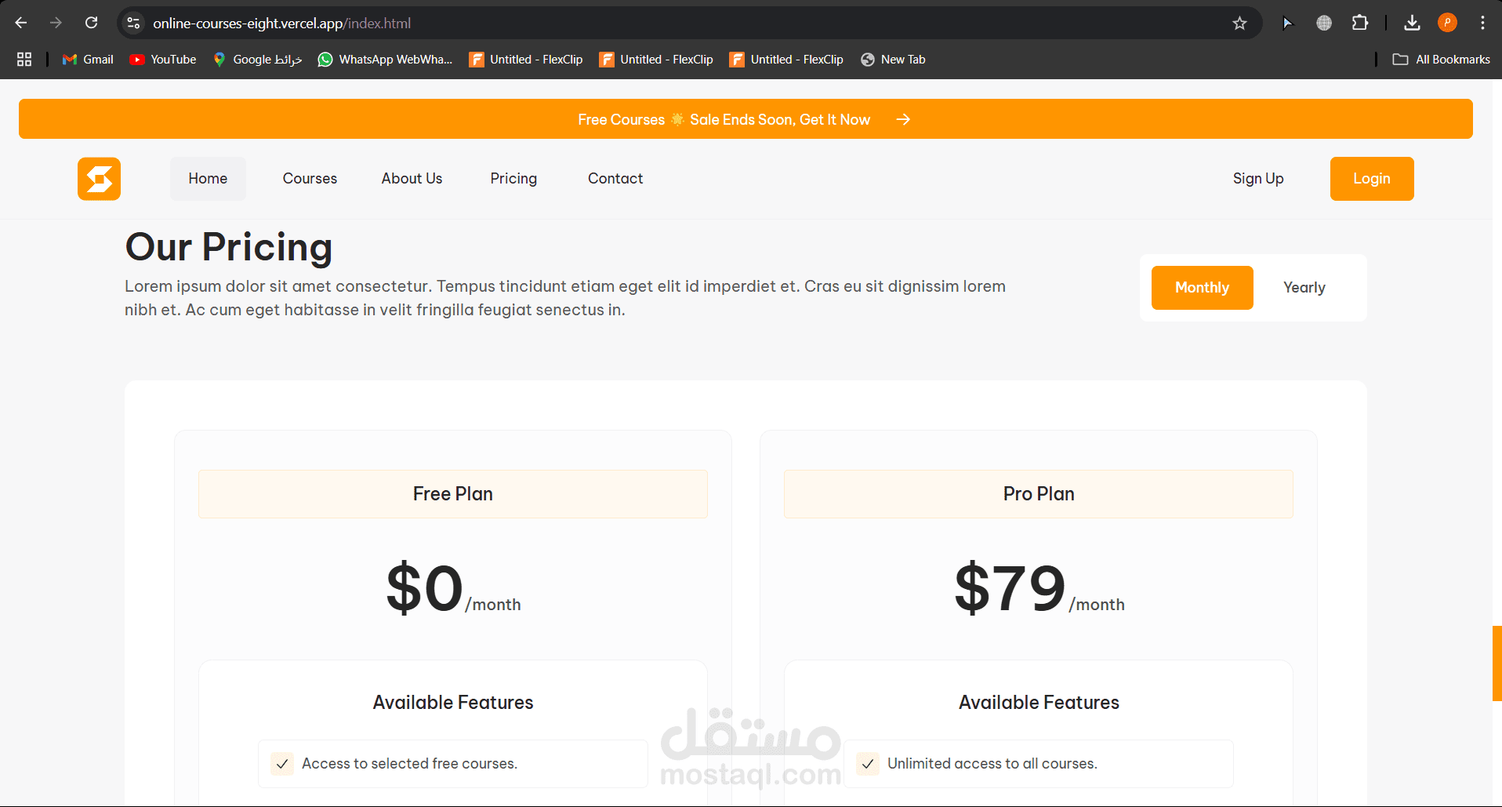Open the Courses nav item
This screenshot has width=1502, height=807.
[x=310, y=179]
